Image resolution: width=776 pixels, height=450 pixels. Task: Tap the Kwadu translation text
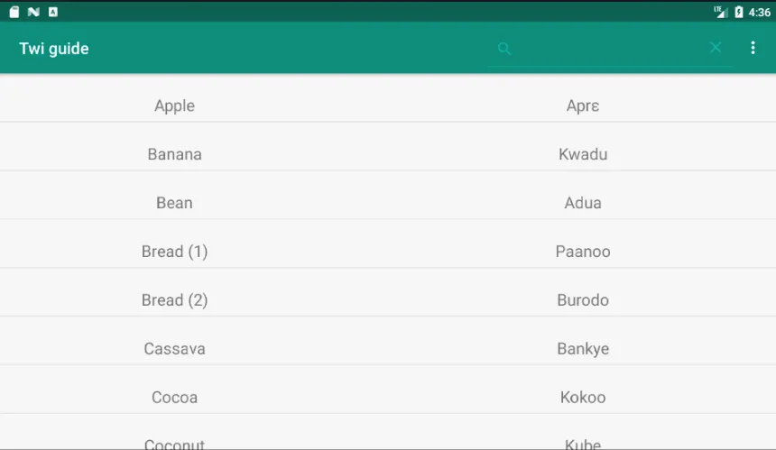pyautogui.click(x=583, y=154)
